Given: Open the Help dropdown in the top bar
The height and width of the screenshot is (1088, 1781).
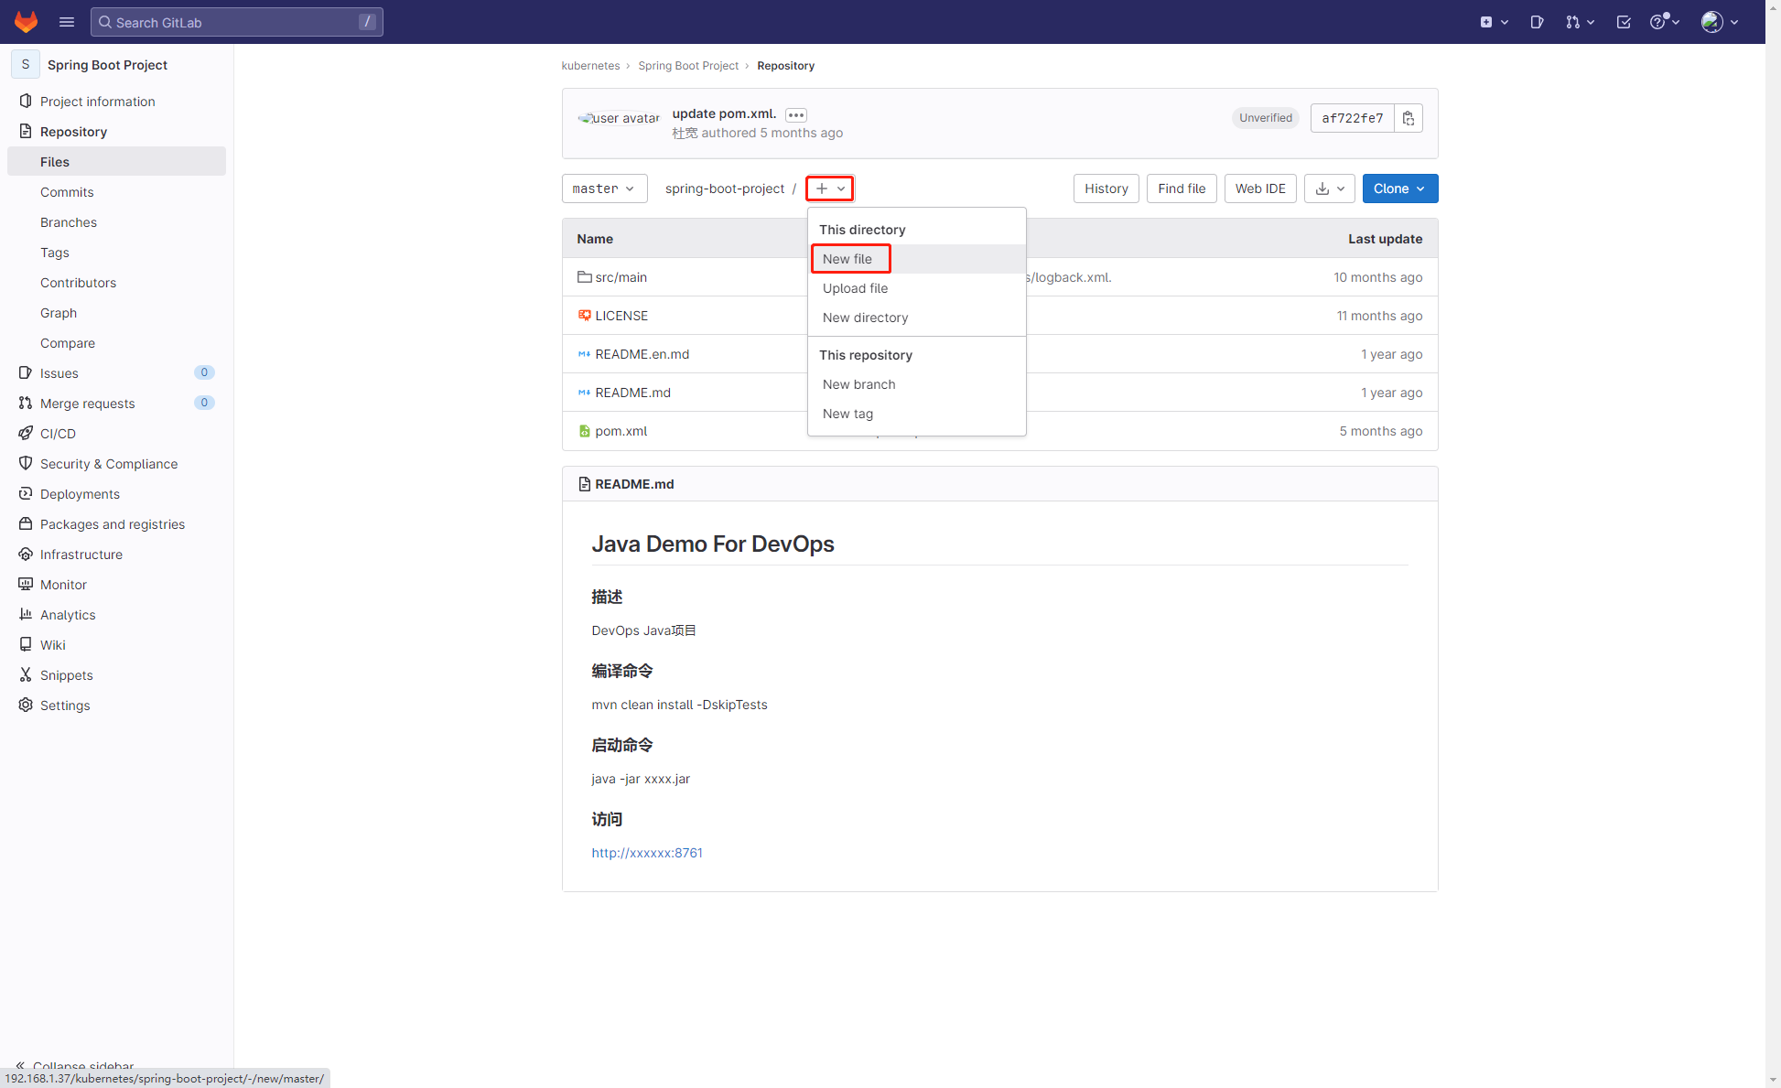Looking at the screenshot, I should pos(1665,22).
